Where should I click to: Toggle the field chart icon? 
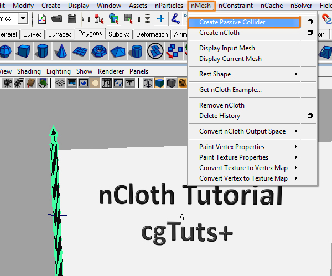(x=107, y=83)
